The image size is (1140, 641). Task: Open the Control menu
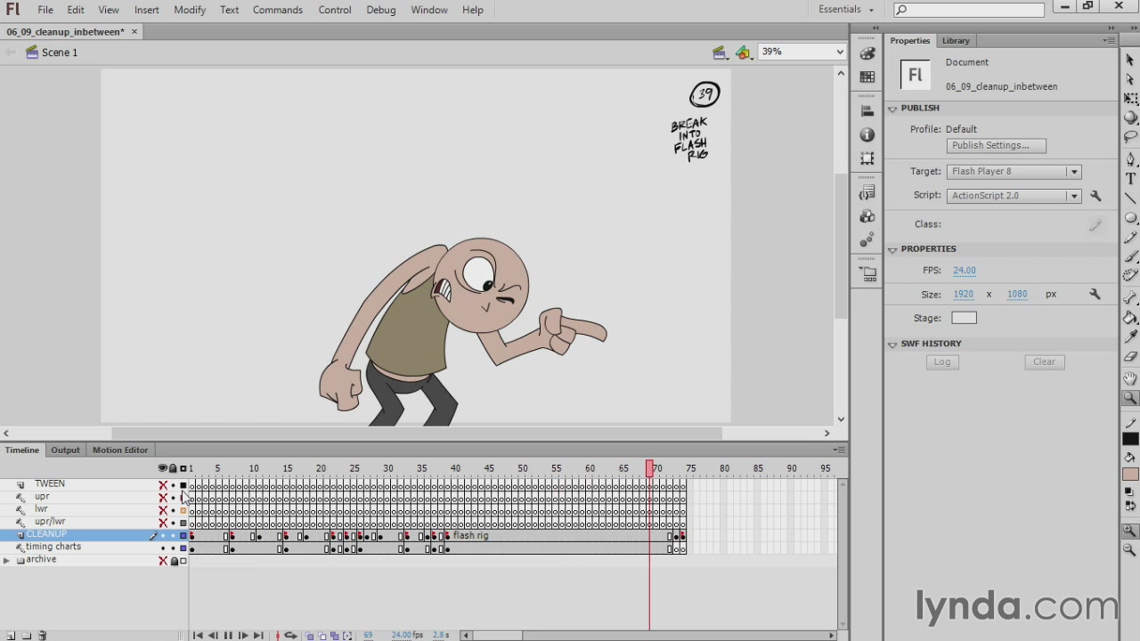click(x=335, y=10)
